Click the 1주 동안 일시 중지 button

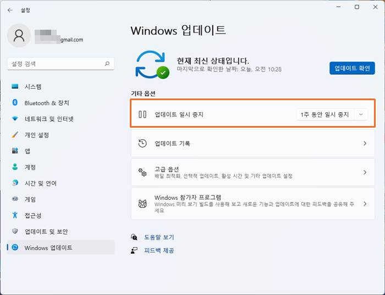coord(325,114)
